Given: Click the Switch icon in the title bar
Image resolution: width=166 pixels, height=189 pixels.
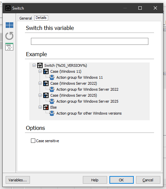Looking at the screenshot, I should (x=8, y=8).
